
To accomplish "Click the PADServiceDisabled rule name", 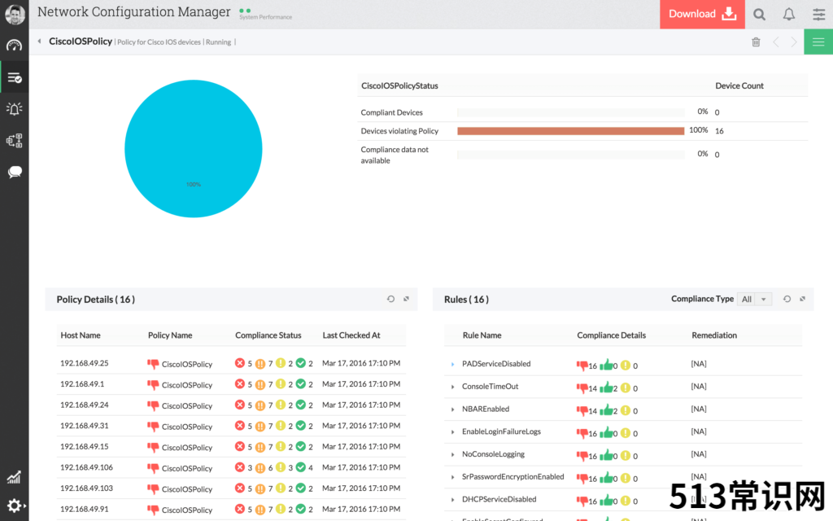I will (x=496, y=364).
